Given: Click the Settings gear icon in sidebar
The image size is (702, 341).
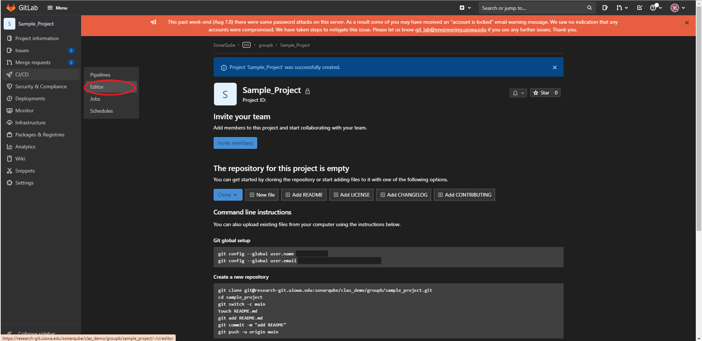Looking at the screenshot, I should click(x=9, y=183).
